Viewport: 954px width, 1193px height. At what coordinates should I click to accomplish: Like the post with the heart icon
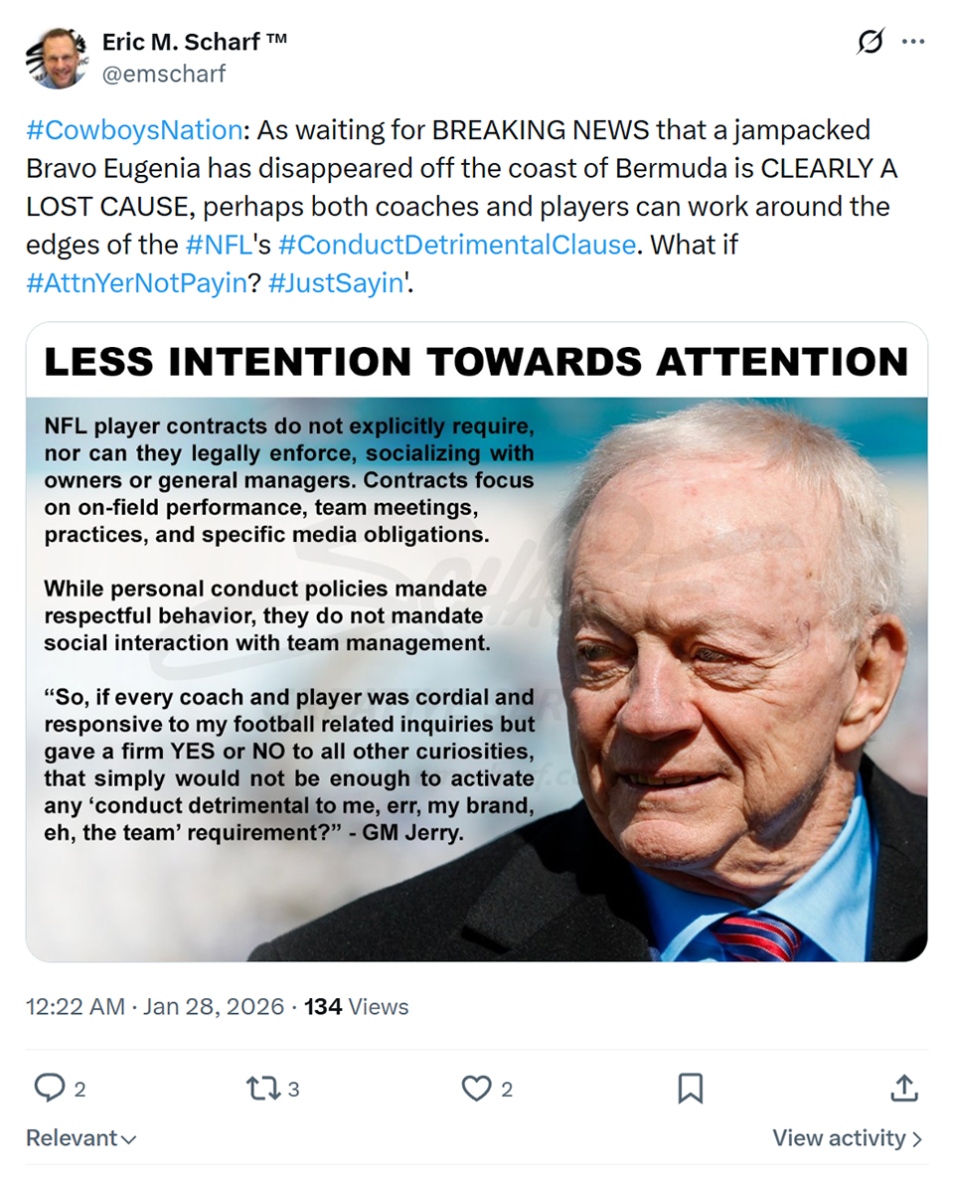click(477, 1089)
